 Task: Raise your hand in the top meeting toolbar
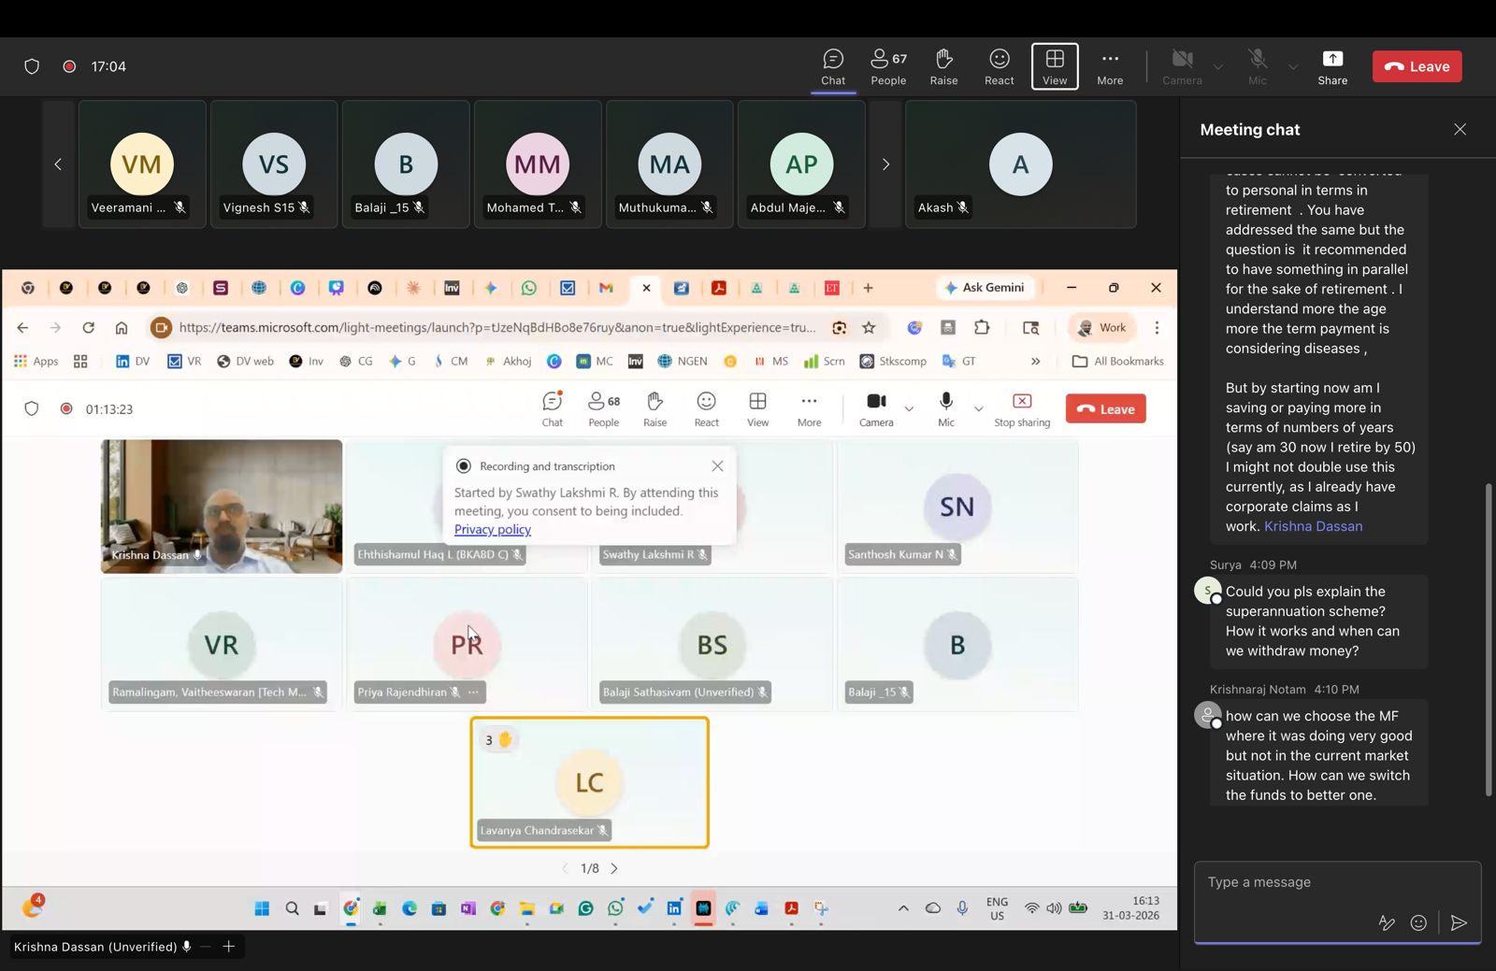tap(943, 66)
